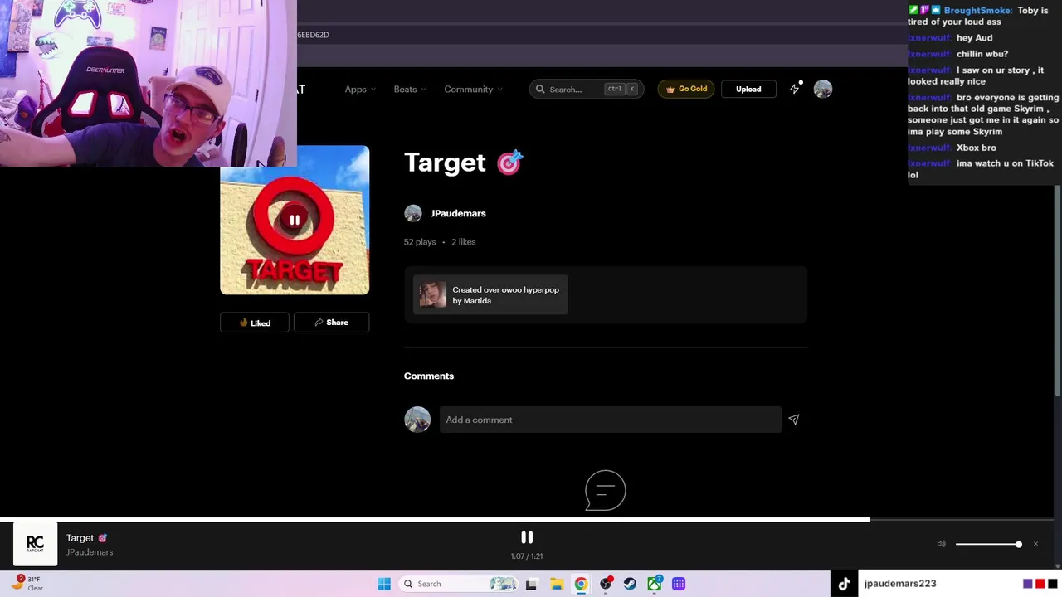Like toggle for the Target track

[255, 323]
